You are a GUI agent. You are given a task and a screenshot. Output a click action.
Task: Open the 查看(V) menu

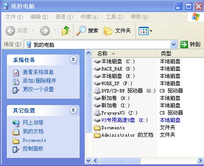click(x=64, y=17)
